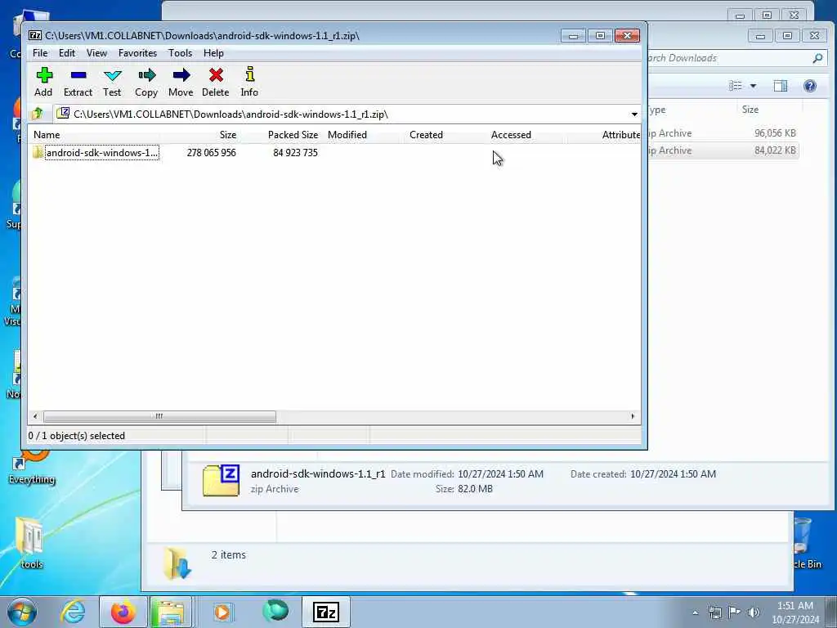Click the volume speaker tray icon
The image size is (837, 628).
point(754,612)
